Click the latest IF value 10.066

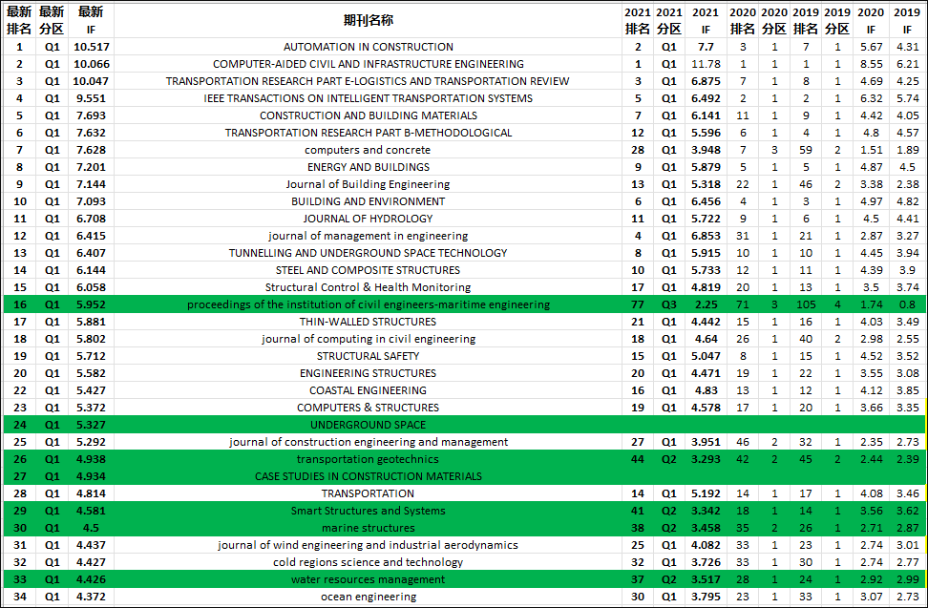click(91, 64)
